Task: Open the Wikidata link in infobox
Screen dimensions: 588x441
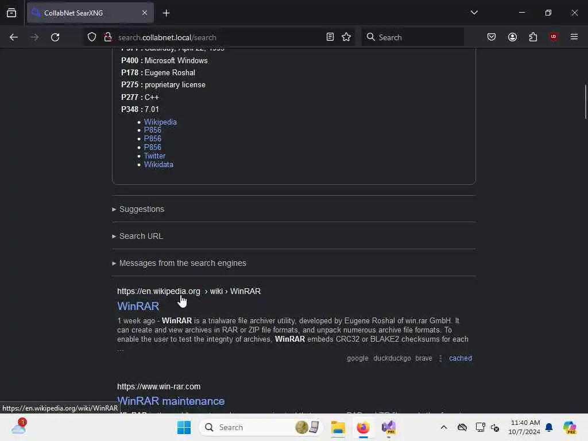Action: coord(158,165)
